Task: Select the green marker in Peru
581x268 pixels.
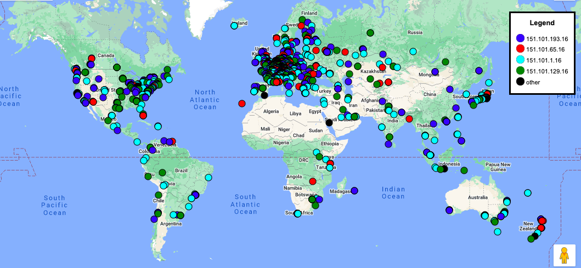Action: tap(148, 176)
